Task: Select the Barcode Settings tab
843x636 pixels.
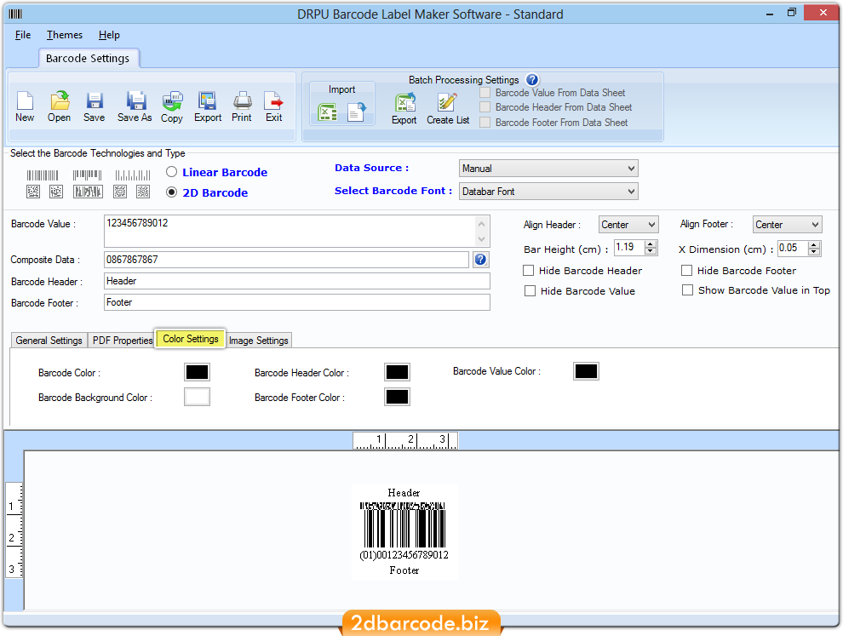Action: [x=89, y=58]
